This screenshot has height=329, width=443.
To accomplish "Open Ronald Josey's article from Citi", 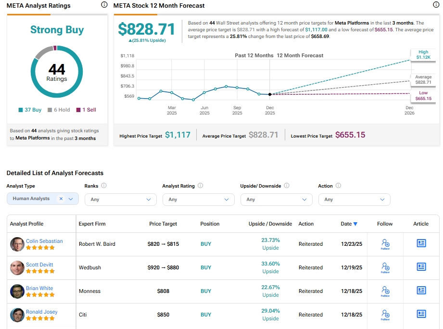I will point(421,314).
